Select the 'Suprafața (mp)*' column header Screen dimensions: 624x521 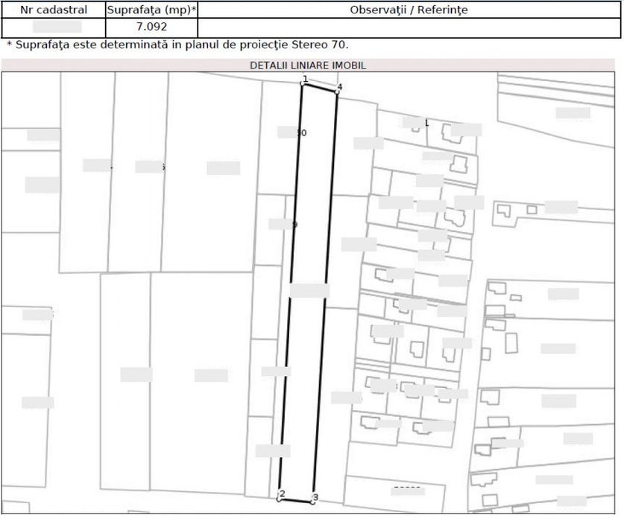point(151,10)
